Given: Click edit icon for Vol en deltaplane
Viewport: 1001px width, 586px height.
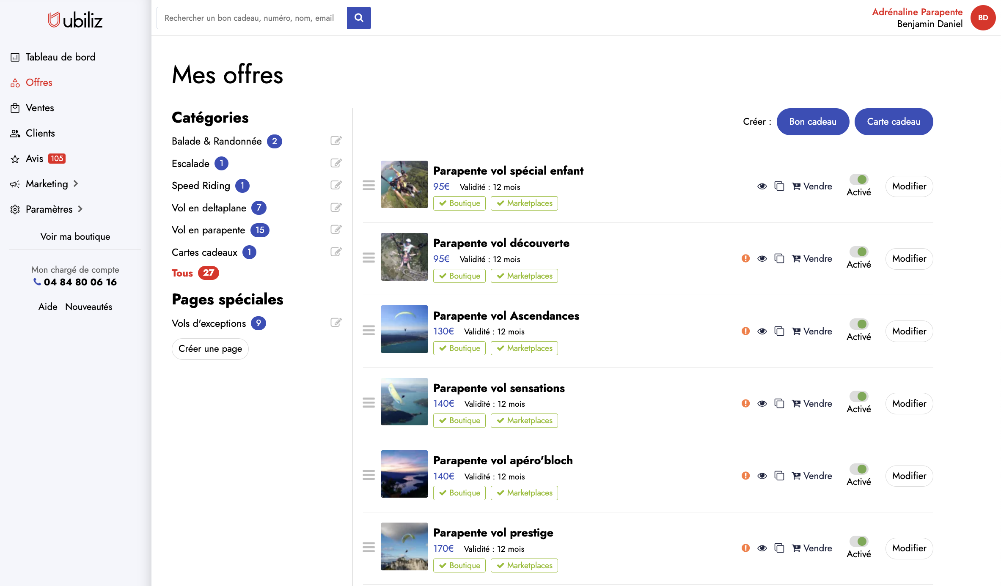Looking at the screenshot, I should [336, 208].
